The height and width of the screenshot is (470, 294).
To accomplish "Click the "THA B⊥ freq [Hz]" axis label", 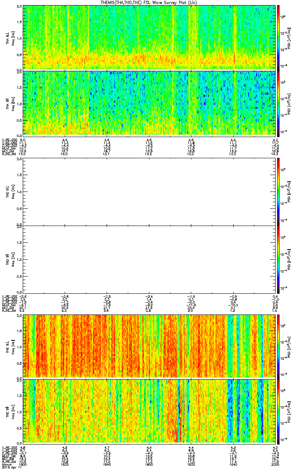I will (10, 38).
